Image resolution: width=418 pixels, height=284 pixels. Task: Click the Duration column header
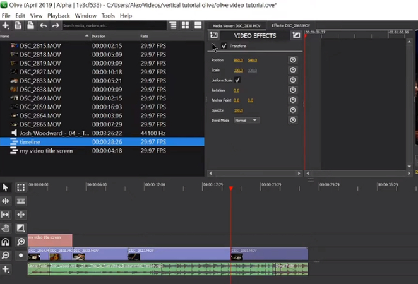pyautogui.click(x=115, y=36)
